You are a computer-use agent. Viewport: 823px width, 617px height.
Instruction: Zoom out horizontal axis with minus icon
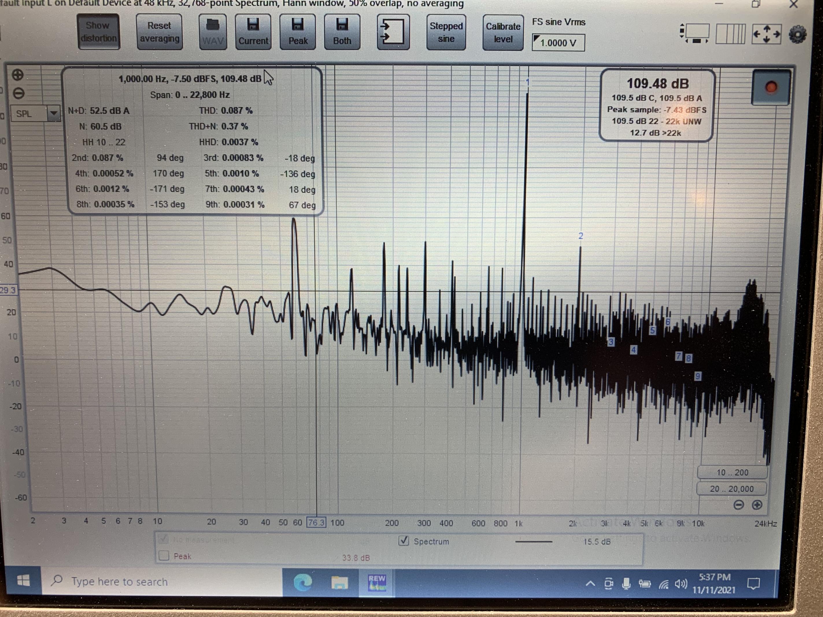coord(739,505)
